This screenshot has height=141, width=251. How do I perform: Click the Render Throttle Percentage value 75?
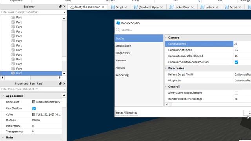[x=236, y=99]
